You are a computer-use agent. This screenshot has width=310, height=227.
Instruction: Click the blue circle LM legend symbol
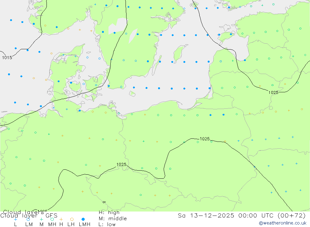(28, 219)
